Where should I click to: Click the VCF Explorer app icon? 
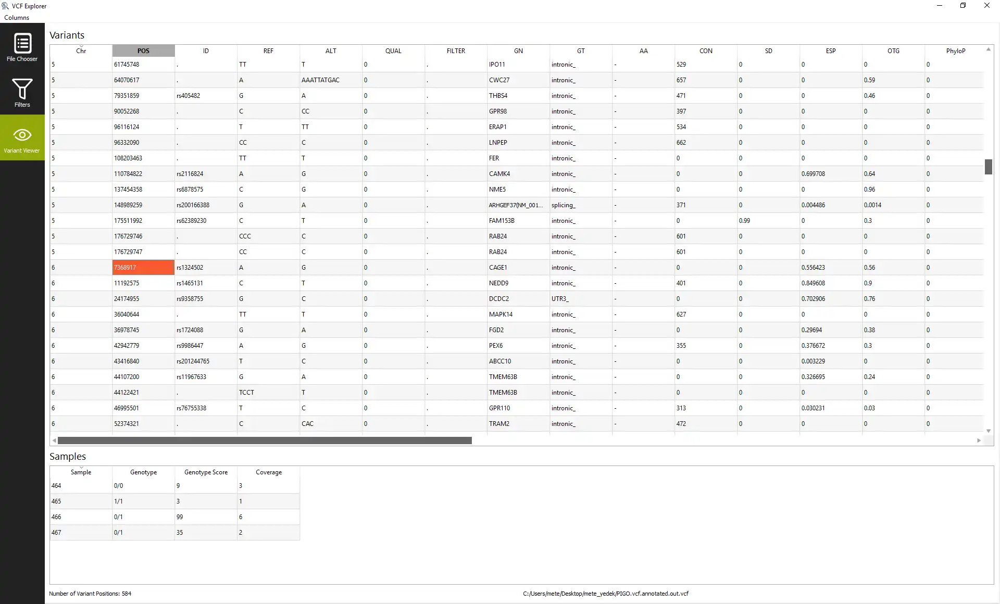6,6
